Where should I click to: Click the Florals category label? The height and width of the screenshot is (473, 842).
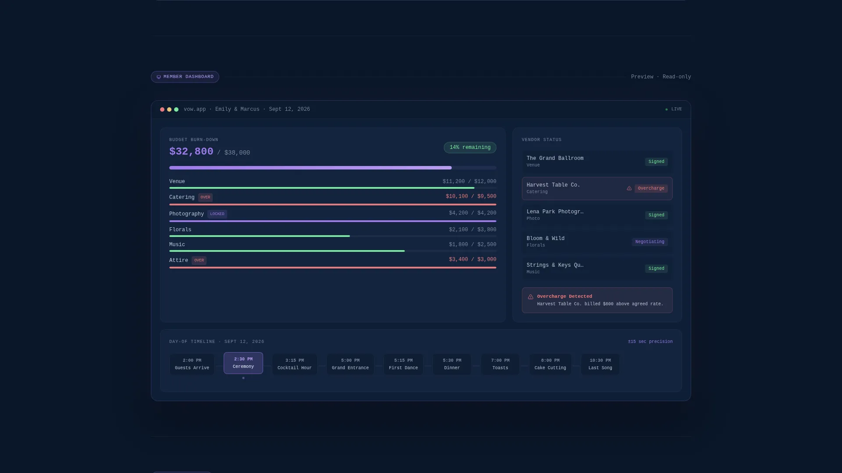[x=180, y=230]
